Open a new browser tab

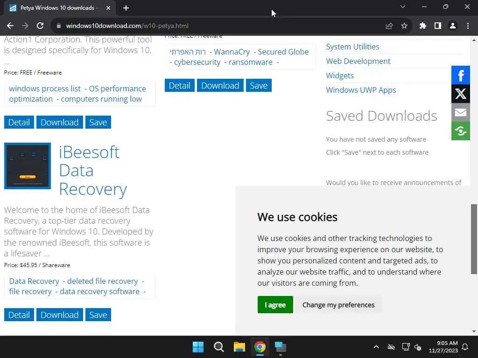(126, 8)
